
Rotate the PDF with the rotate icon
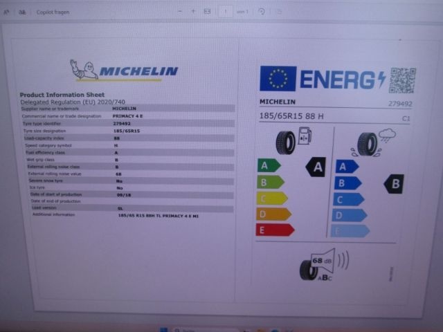tap(262, 12)
